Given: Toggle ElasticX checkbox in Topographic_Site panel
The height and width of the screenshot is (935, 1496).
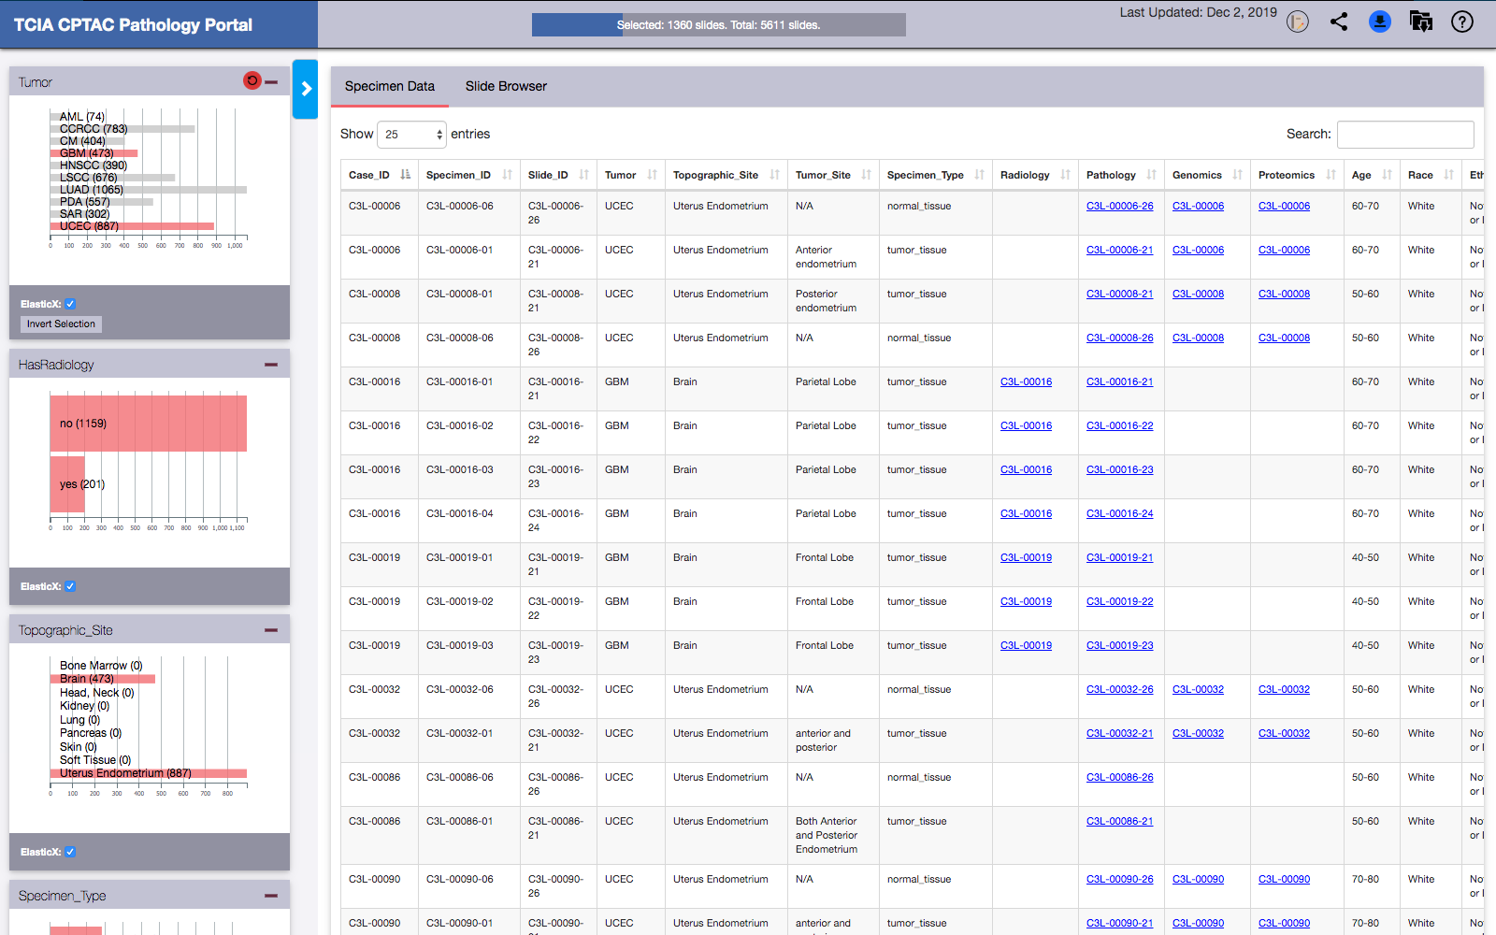Looking at the screenshot, I should point(70,852).
